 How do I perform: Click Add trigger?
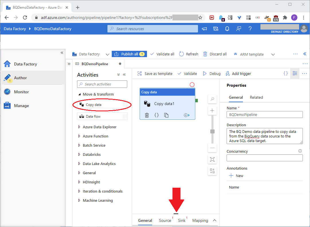click(x=238, y=73)
